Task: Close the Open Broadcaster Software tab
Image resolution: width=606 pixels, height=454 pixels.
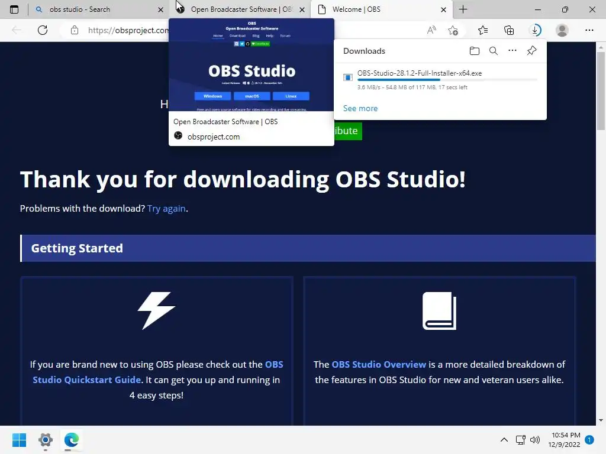Action: [x=302, y=9]
